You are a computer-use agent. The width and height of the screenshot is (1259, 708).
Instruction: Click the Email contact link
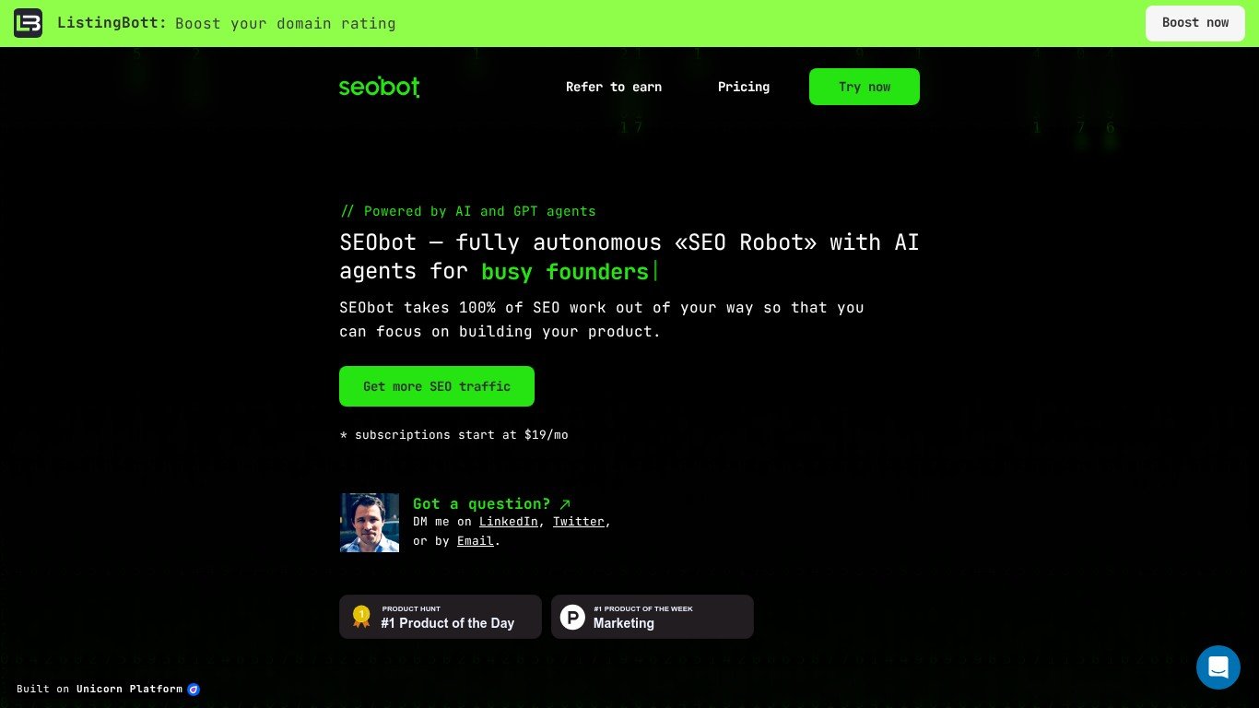476,541
